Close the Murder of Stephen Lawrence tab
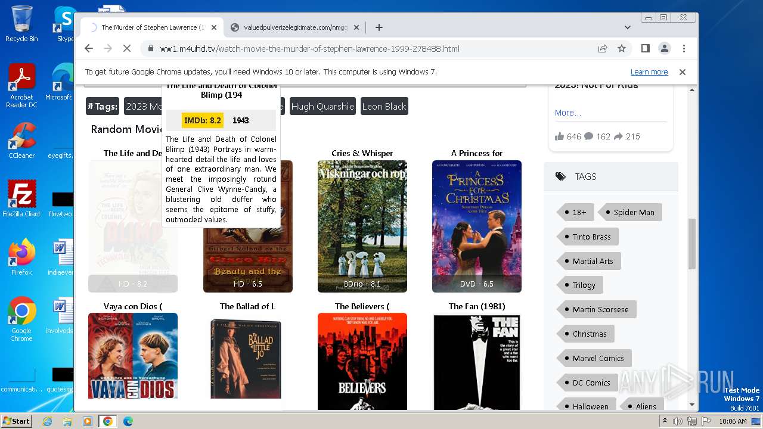763x429 pixels. pyautogui.click(x=214, y=27)
